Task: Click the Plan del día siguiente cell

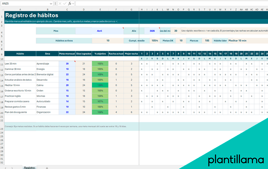Action: pyautogui.click(x=20, y=112)
